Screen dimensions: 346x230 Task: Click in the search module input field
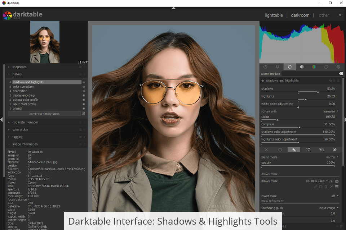310,74
